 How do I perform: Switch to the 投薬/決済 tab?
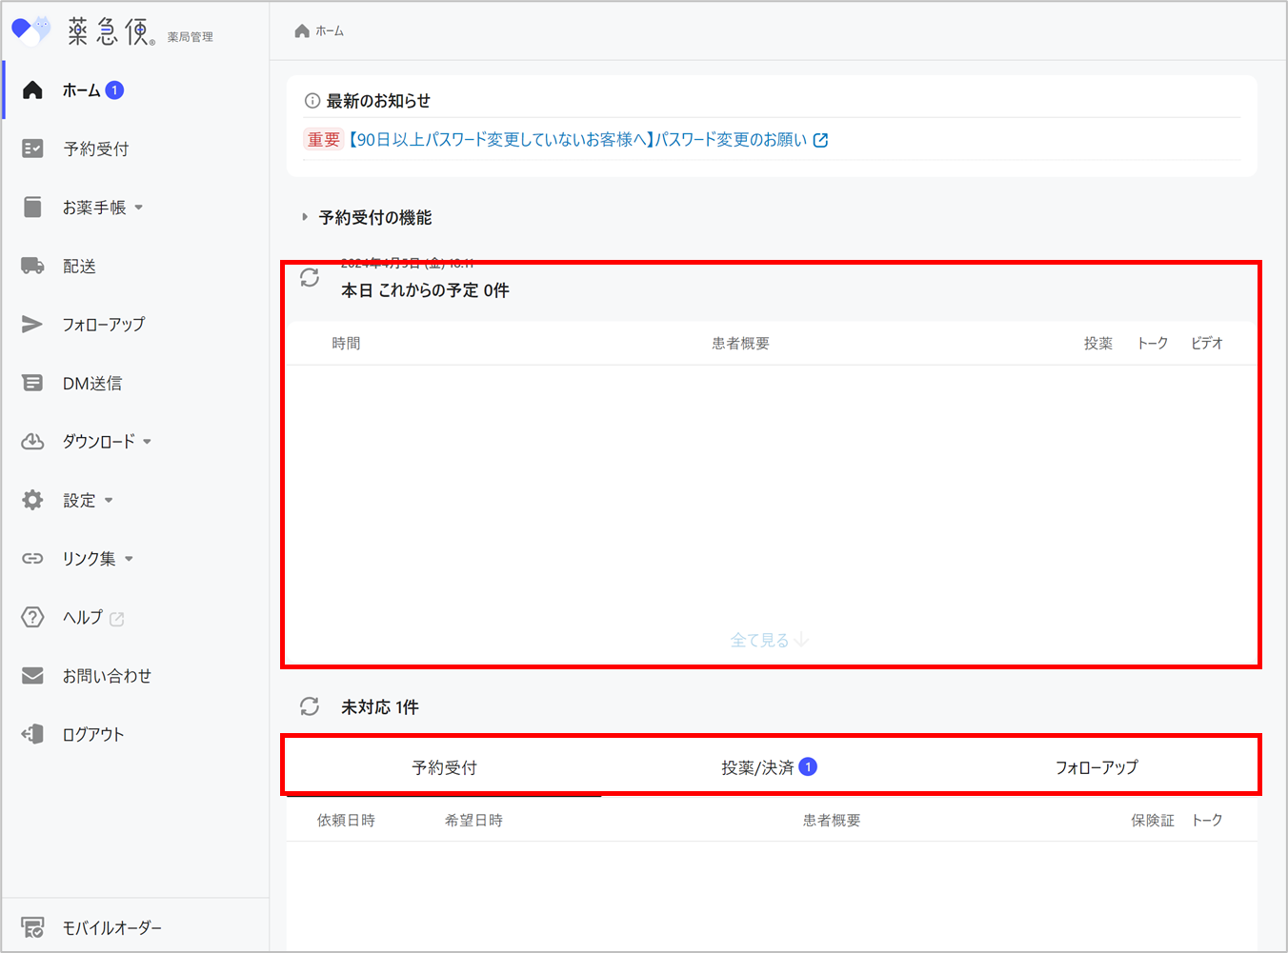tap(769, 765)
